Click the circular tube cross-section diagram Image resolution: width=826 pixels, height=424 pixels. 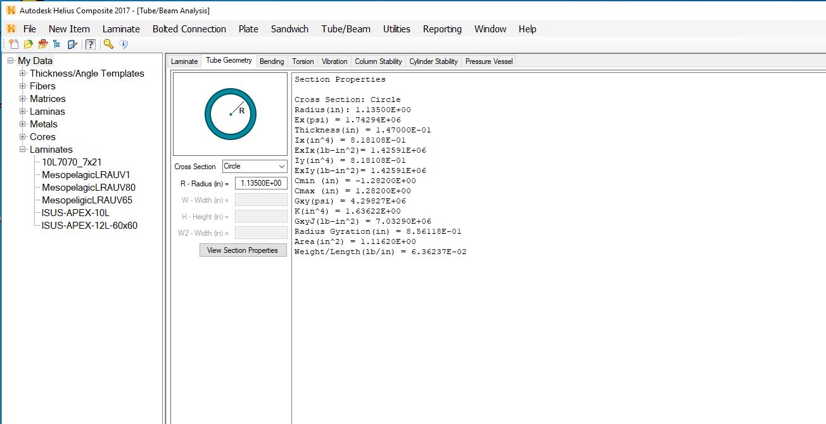click(231, 114)
